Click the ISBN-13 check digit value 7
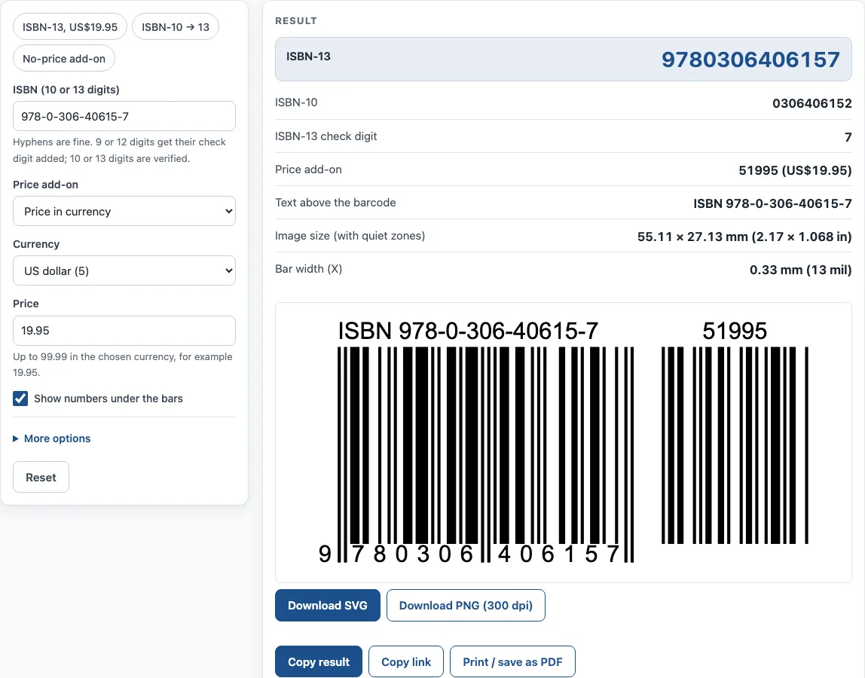Image resolution: width=865 pixels, height=678 pixels. click(x=848, y=137)
